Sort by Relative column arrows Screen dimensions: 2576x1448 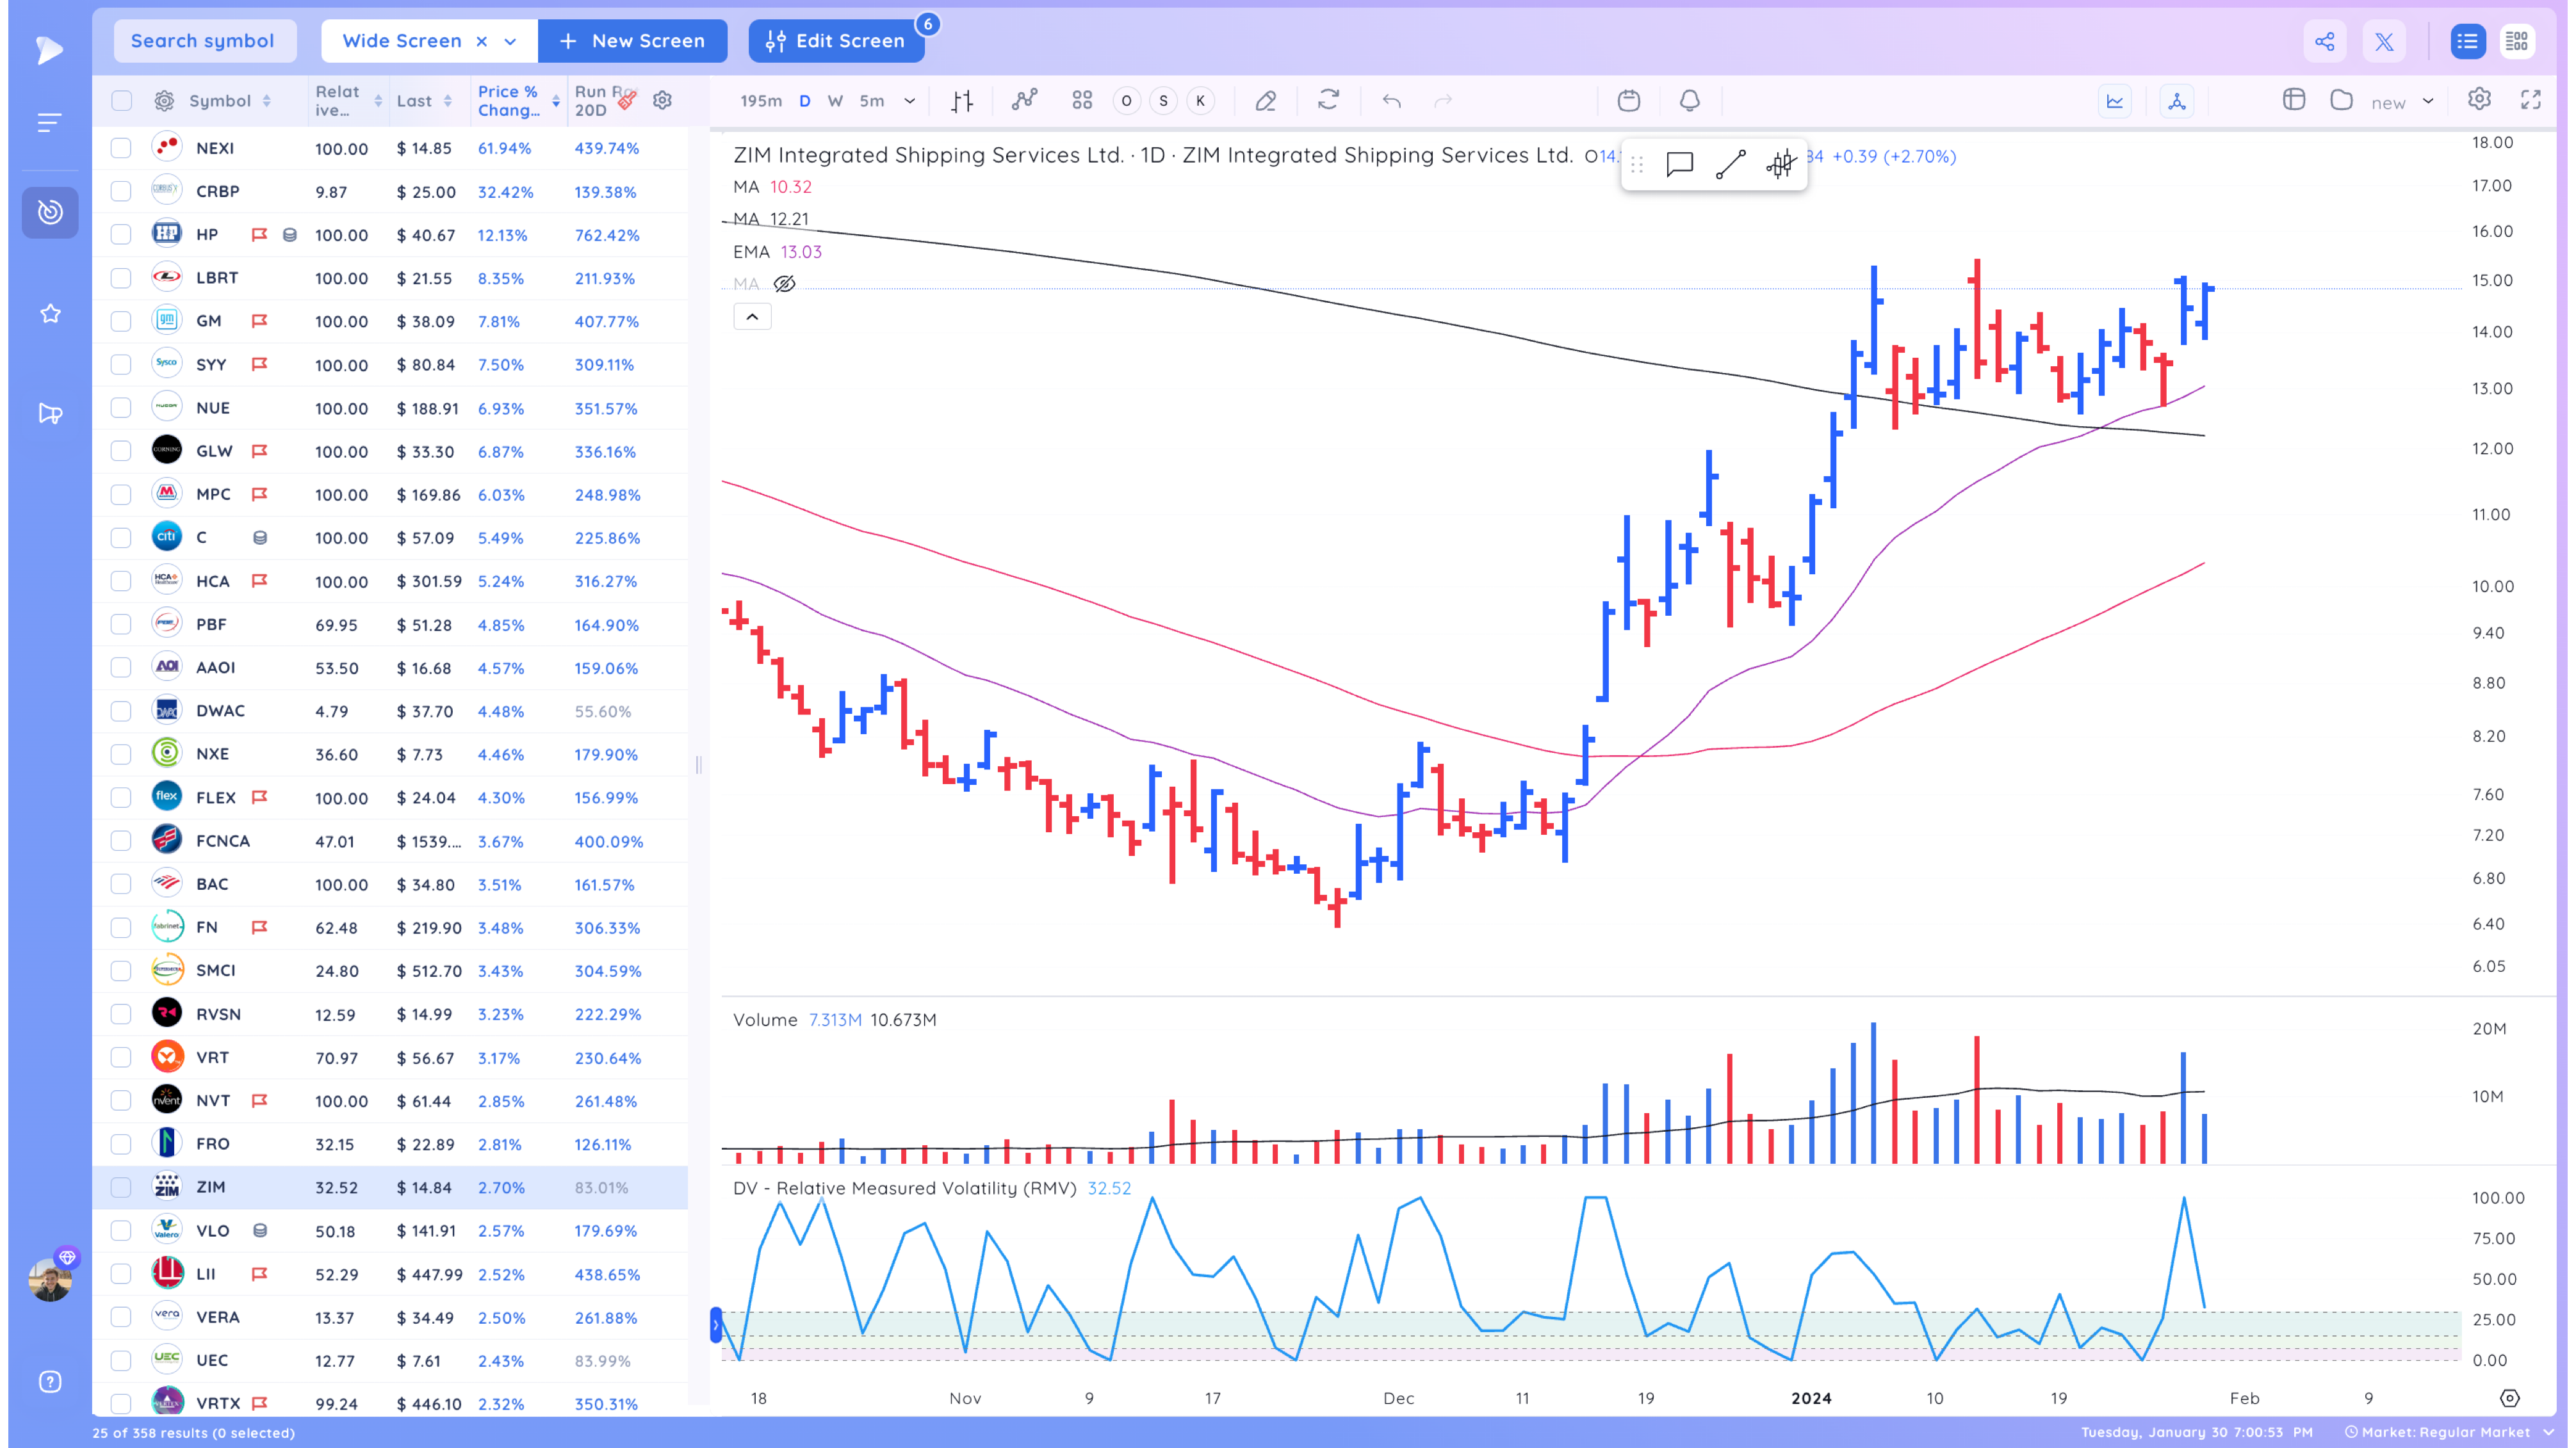point(378,101)
